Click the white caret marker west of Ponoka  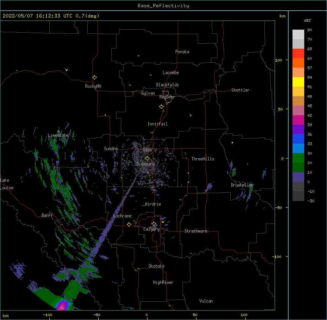[x=139, y=56]
